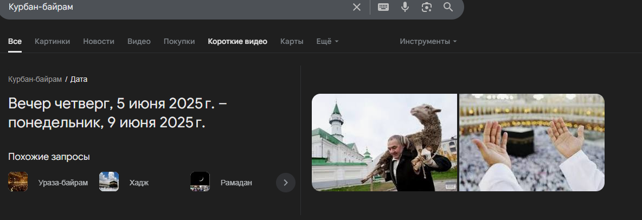Open the Новости tab

click(x=99, y=41)
